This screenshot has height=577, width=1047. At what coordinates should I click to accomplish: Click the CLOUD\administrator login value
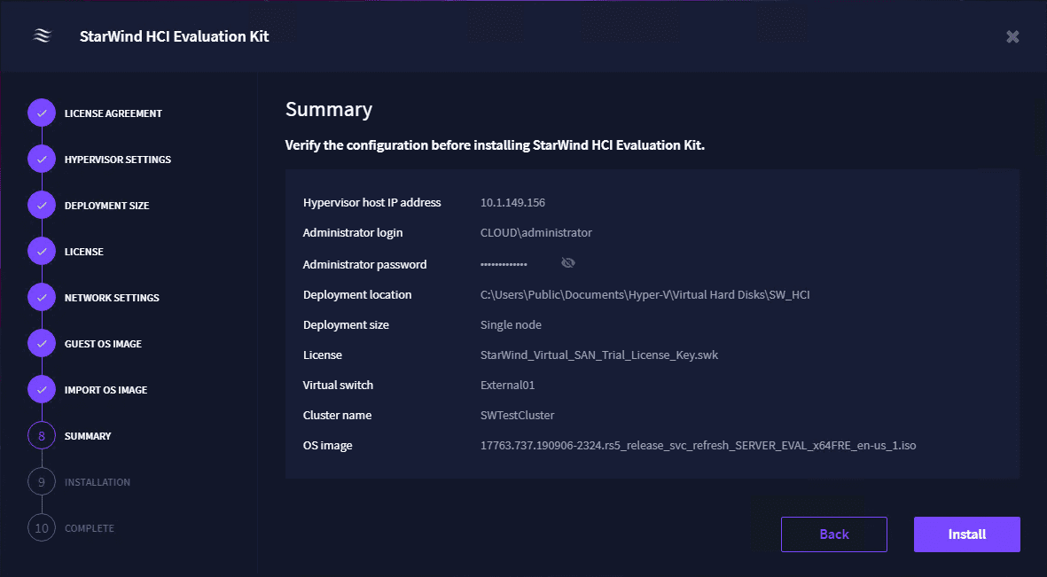[x=536, y=232]
